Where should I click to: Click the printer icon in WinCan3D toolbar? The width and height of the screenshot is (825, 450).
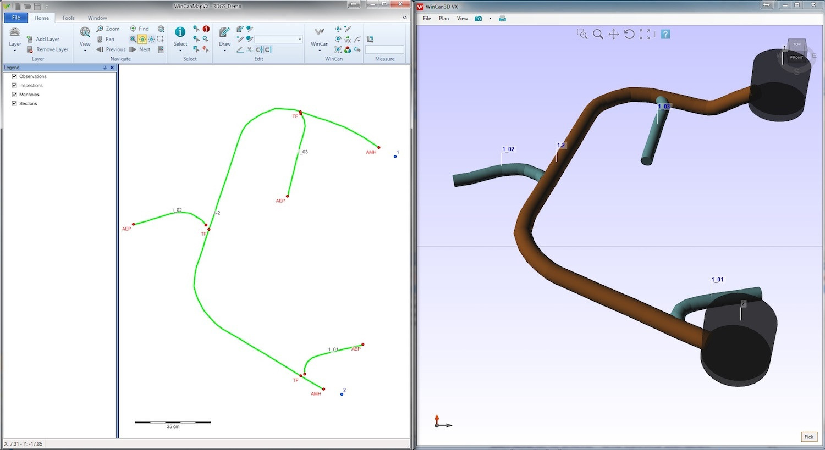click(x=502, y=19)
